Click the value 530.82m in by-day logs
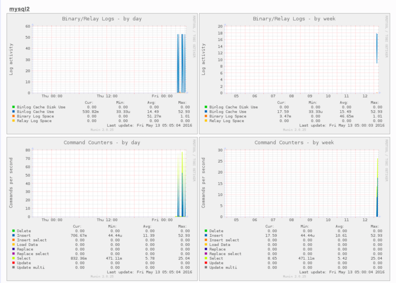Viewport: 396px width, 283px height. coord(90,111)
